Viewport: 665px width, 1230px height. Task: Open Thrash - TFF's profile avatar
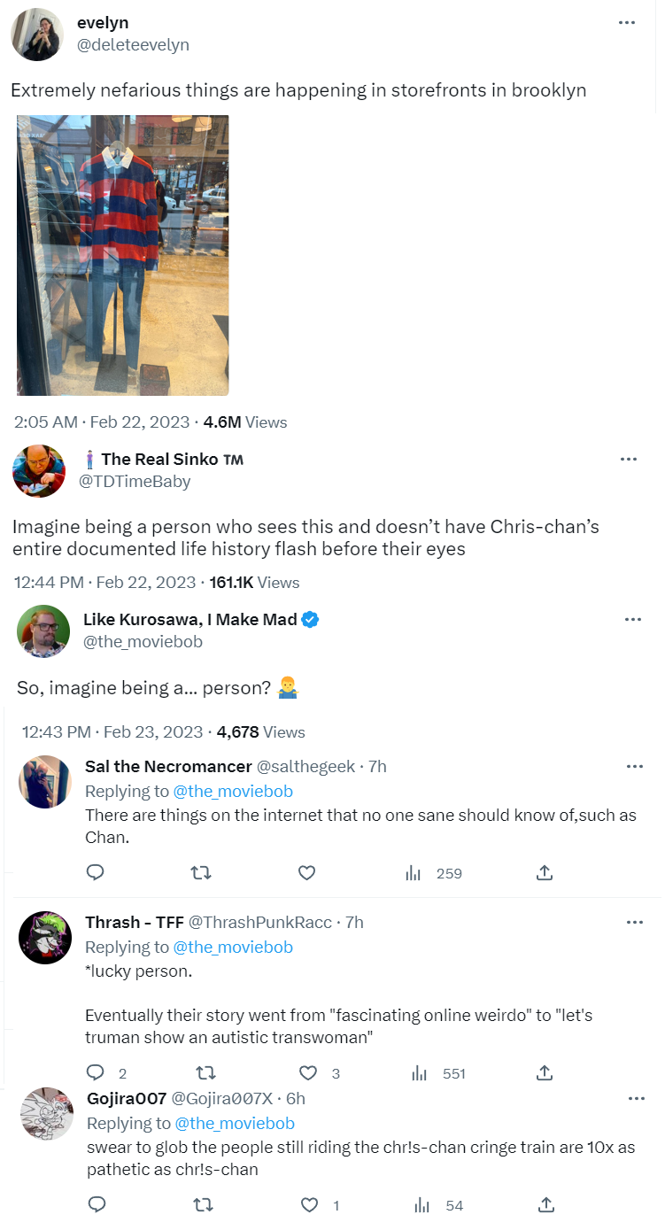(45, 937)
